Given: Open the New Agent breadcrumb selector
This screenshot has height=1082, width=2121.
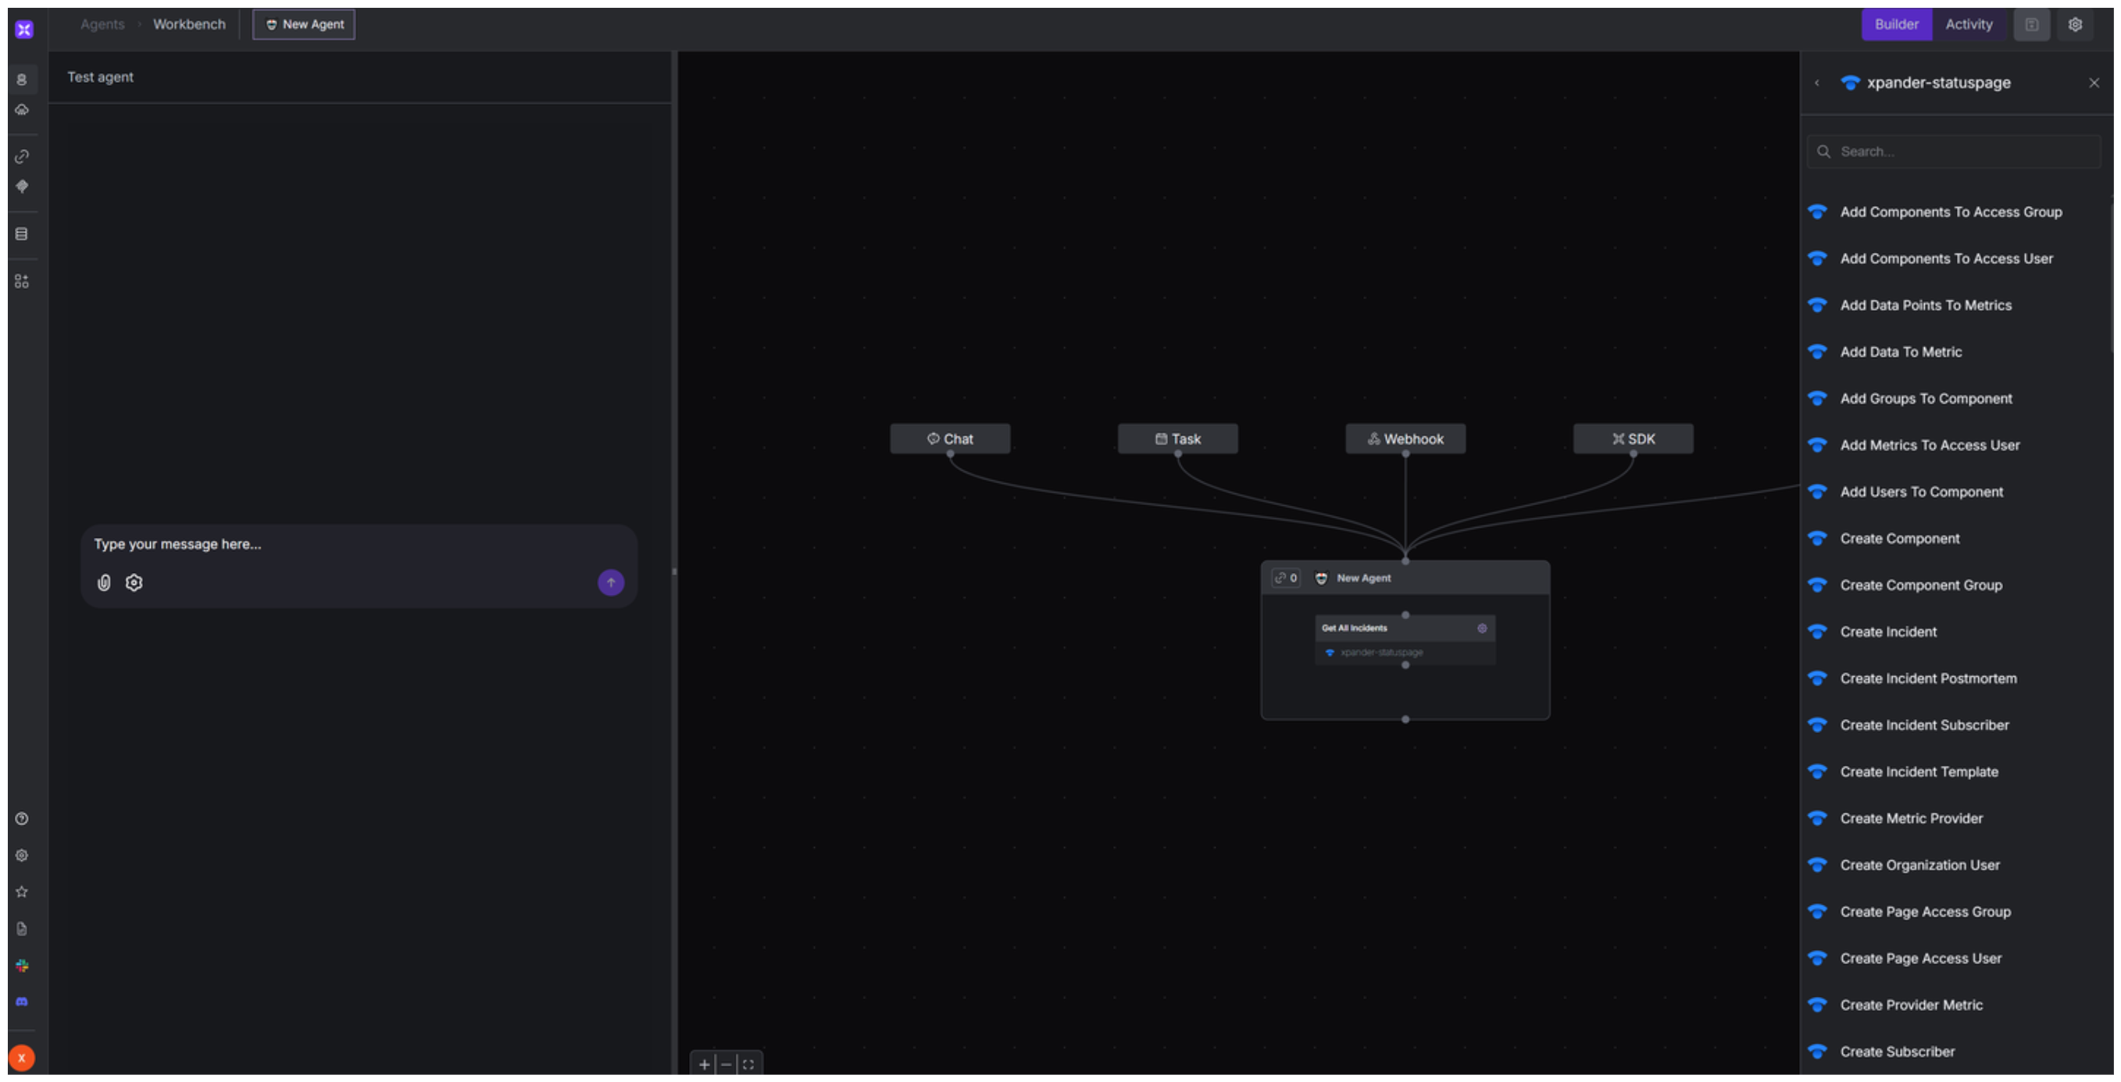Looking at the screenshot, I should click(304, 25).
